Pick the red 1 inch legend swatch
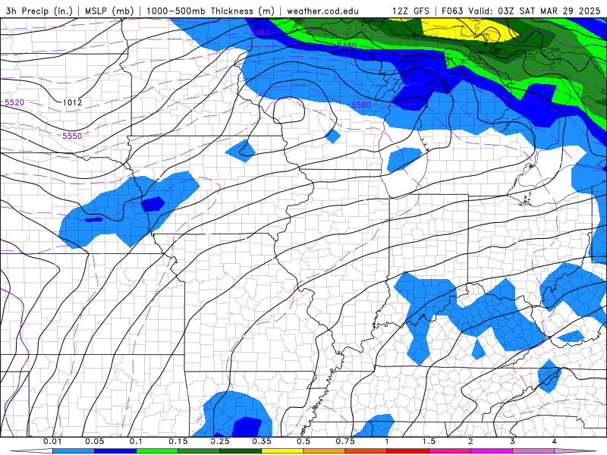 coord(408,451)
